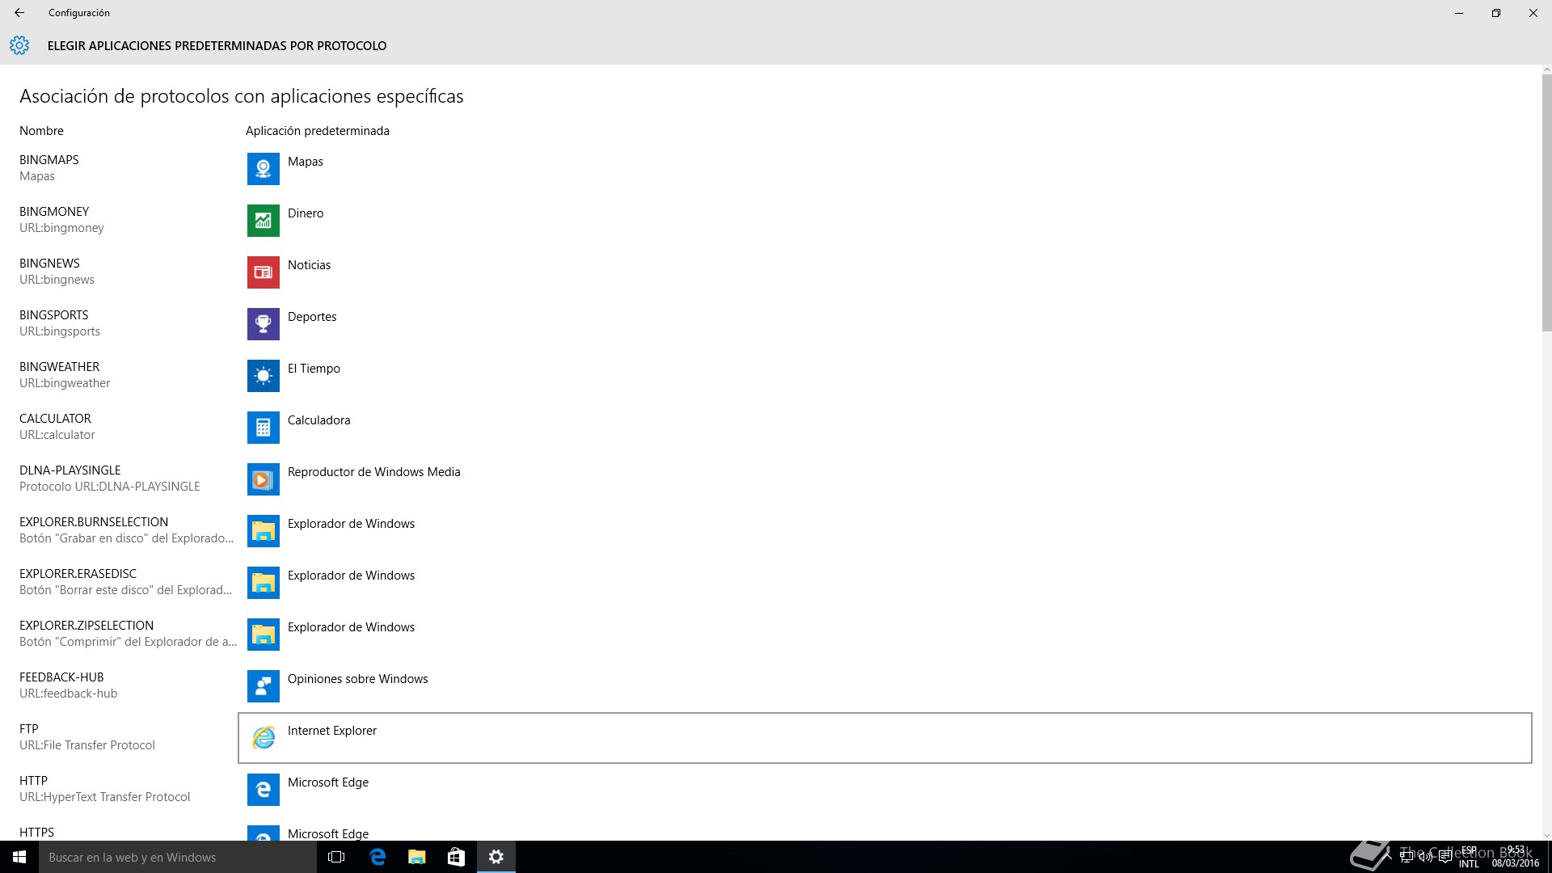The width and height of the screenshot is (1552, 873).
Task: Go back with the back arrow
Action: (19, 13)
